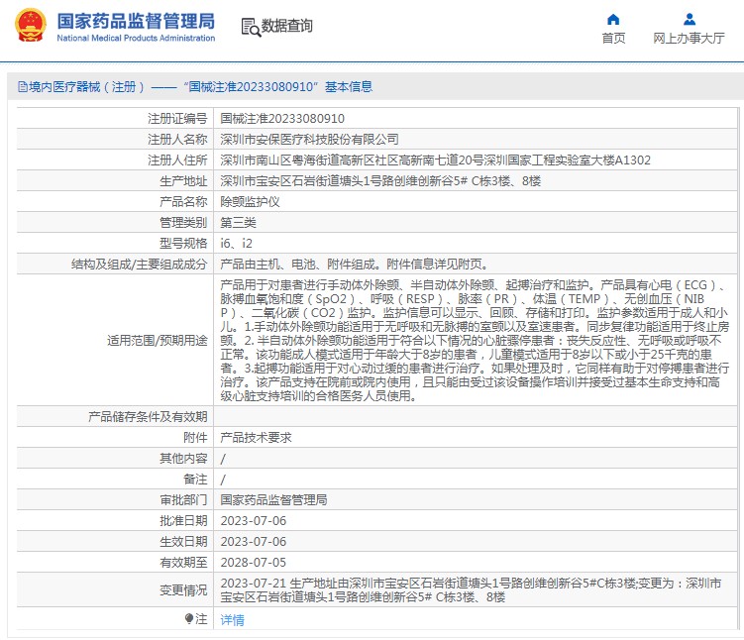Viewport: 744px width, 640px height.
Task: Select attachment value 产品技术要求
Action: (x=256, y=438)
